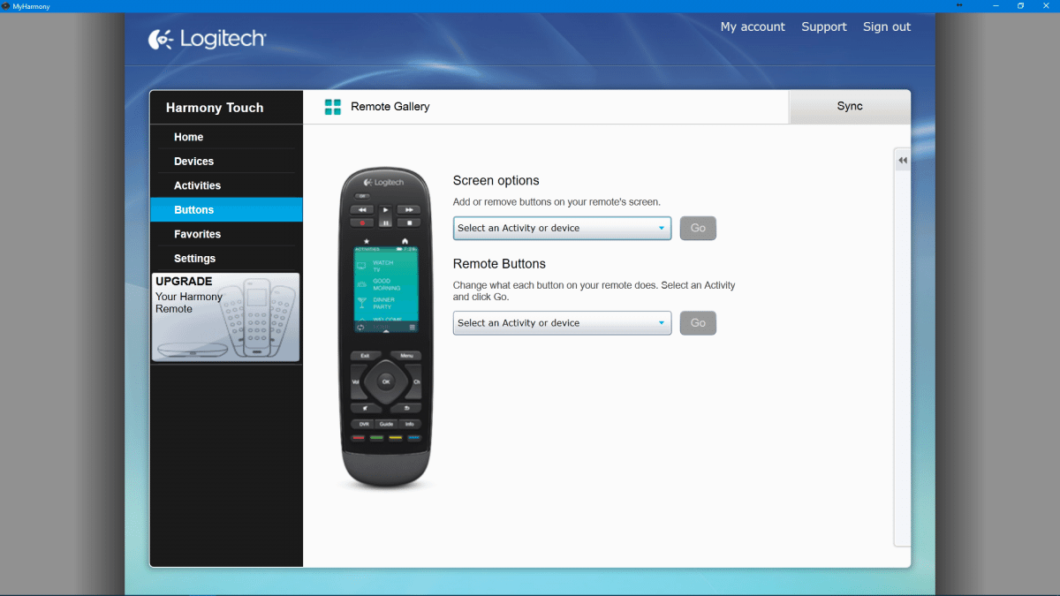
Task: Go to Activities in the sidebar
Action: point(197,185)
